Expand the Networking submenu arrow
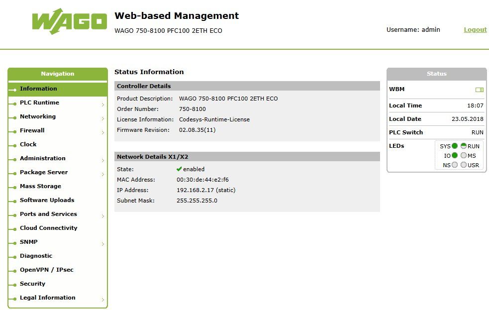Screen dimensions: 489x310 (103, 118)
